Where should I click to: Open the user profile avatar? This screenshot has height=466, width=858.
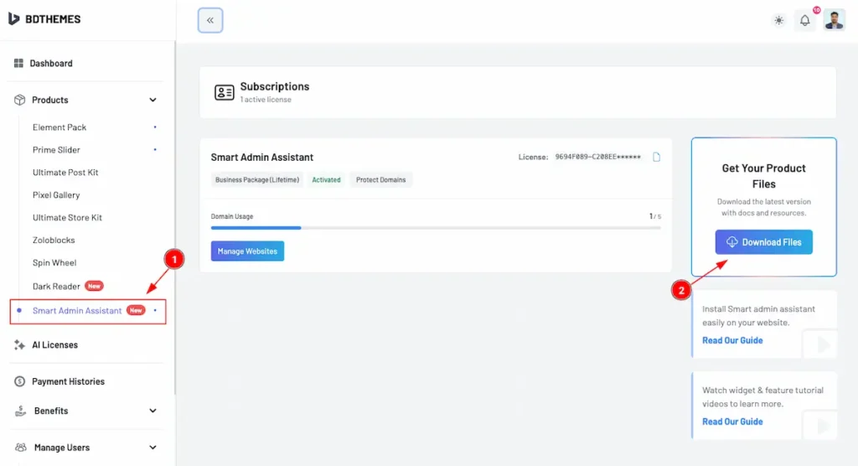(835, 20)
